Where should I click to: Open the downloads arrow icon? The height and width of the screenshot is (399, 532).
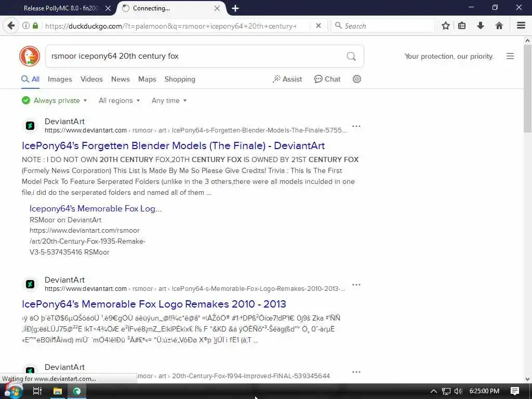coord(481,26)
